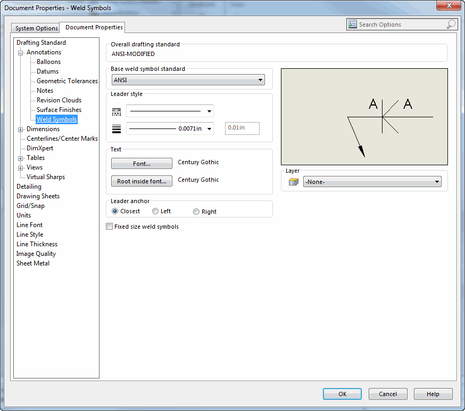Select the Views tree label
The height and width of the screenshot is (411, 465).
(x=35, y=167)
